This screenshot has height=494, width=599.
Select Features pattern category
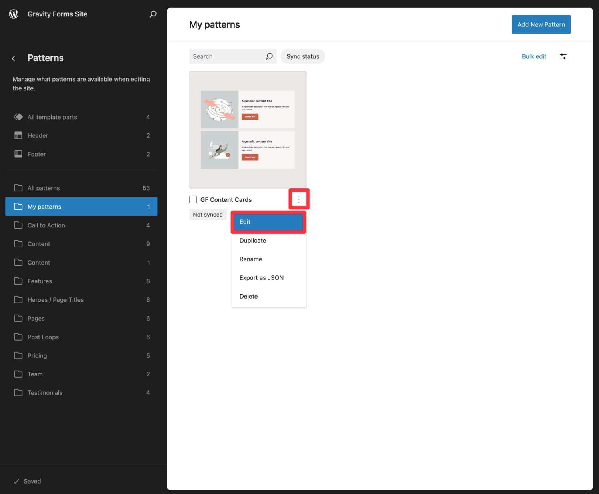coord(81,281)
